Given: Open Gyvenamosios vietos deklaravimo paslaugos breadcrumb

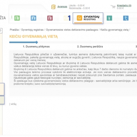Looking at the screenshot, I should 72,30.
